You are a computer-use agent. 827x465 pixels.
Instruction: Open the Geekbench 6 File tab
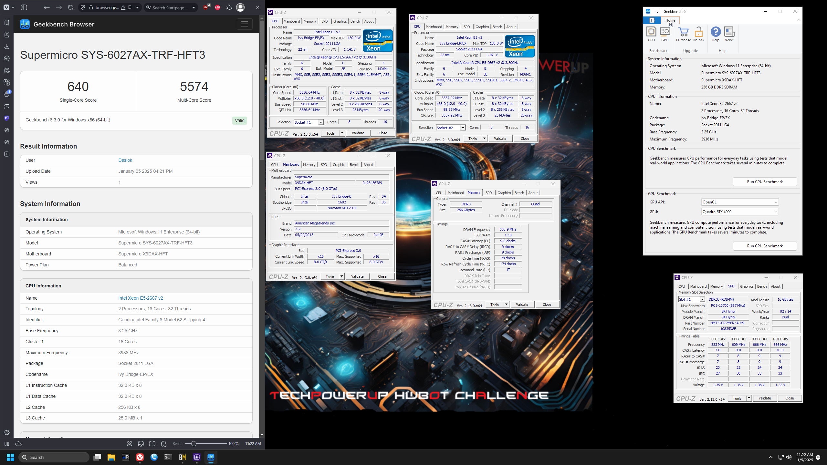coord(652,20)
